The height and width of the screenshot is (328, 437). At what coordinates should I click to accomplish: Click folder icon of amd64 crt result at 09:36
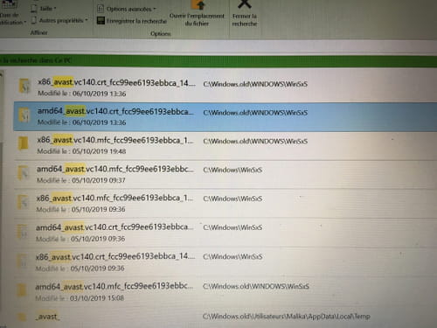tap(22, 232)
